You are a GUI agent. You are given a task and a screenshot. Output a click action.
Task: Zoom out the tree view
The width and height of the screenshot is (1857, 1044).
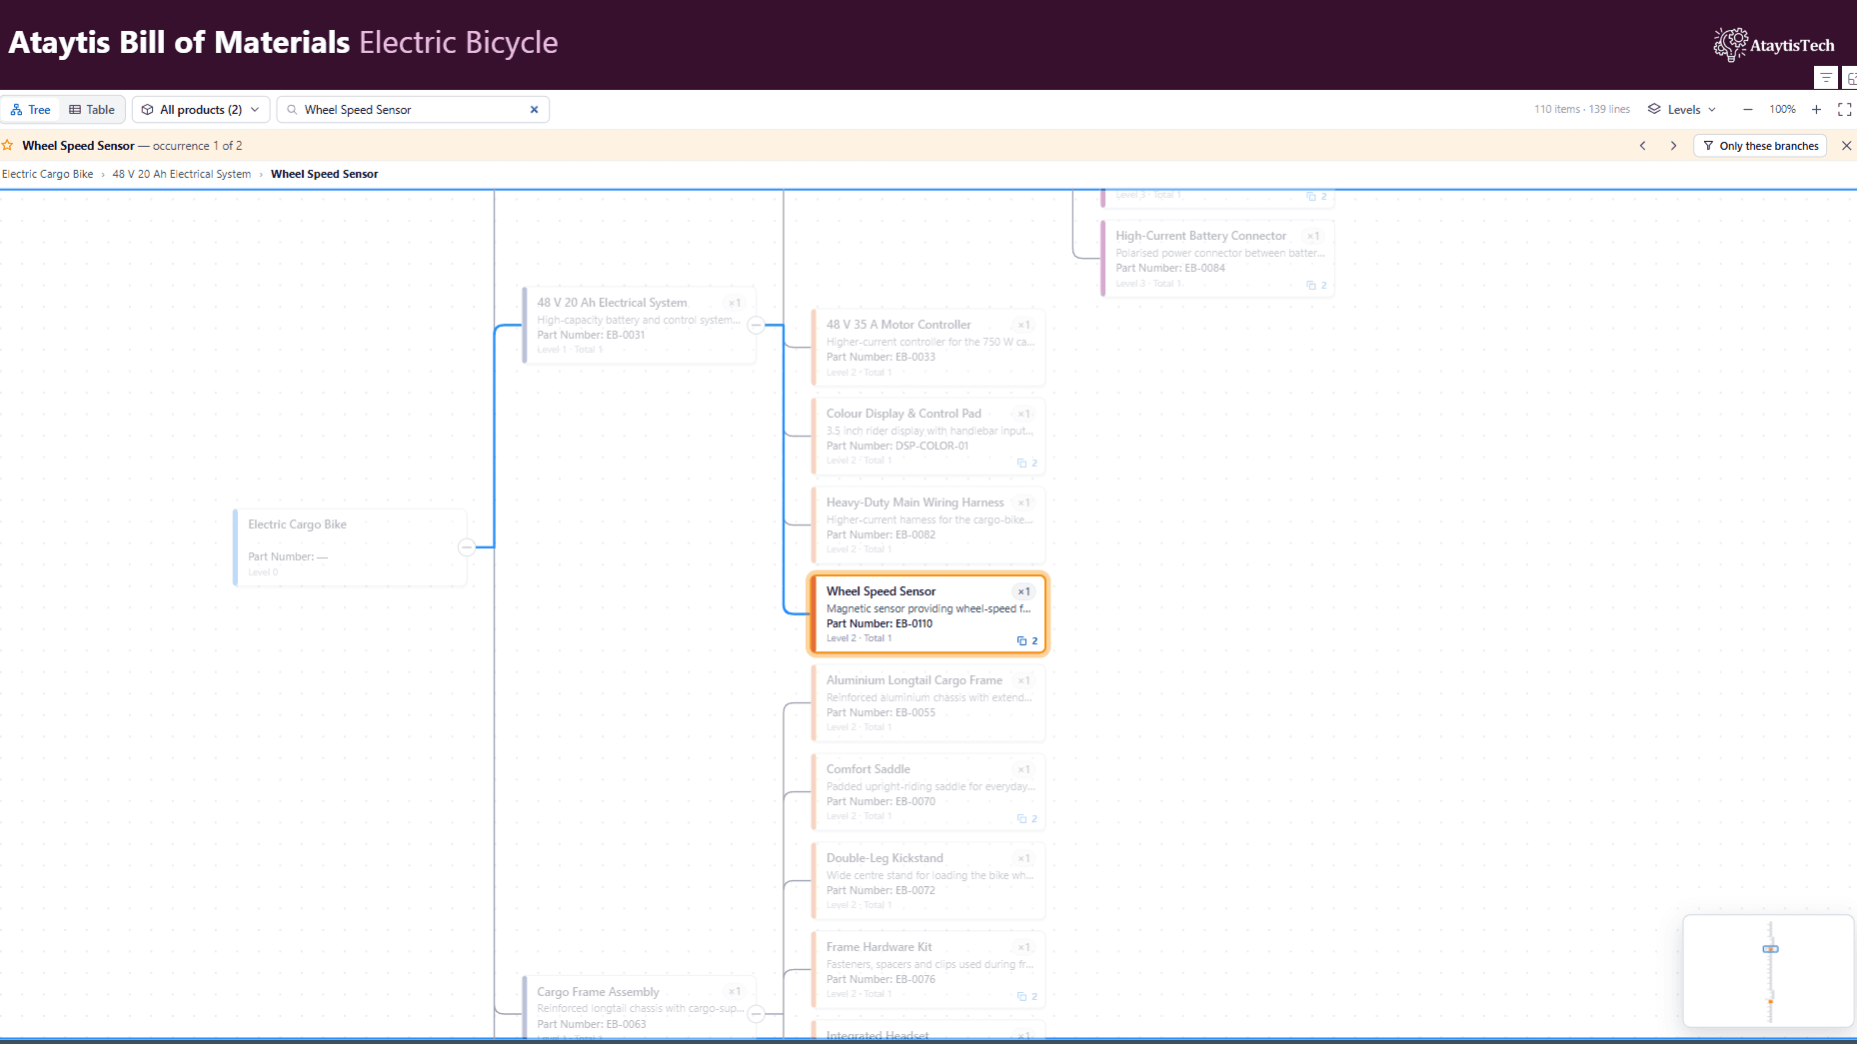1747,110
